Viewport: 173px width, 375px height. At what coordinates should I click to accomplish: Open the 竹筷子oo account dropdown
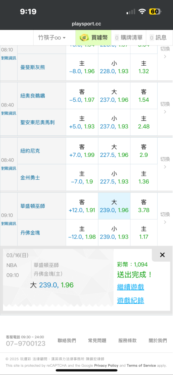[x=52, y=37]
